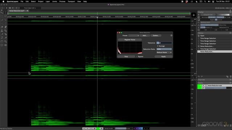Click the Tolerance input field
The height and width of the screenshot is (130, 232).
point(164,43)
